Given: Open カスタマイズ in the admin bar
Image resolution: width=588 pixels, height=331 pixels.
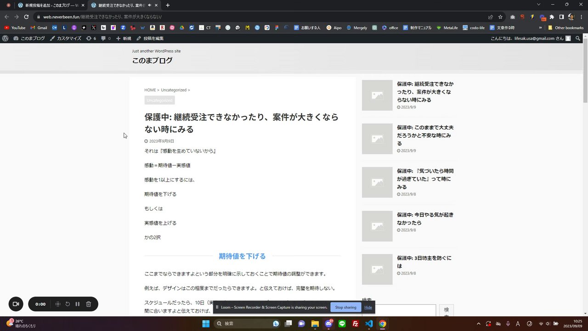Looking at the screenshot, I should [x=66, y=39].
